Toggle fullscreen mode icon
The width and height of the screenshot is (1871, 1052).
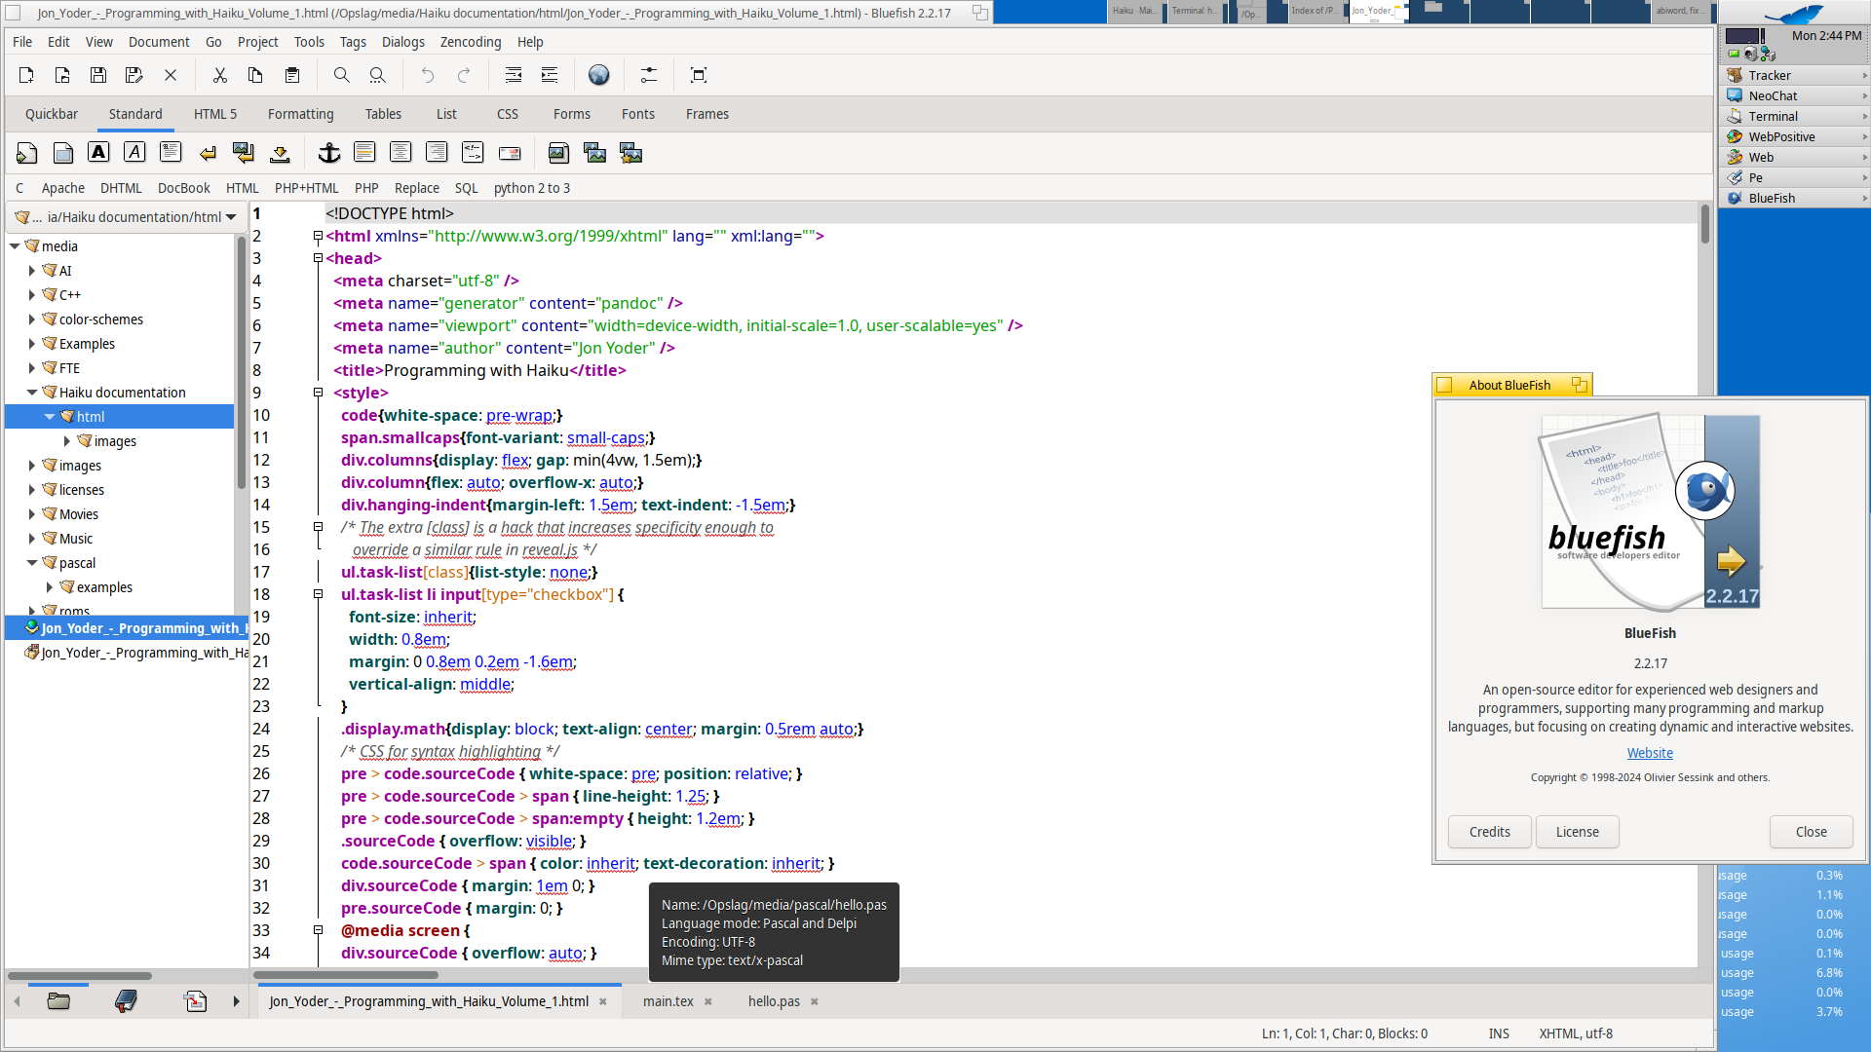699,75
